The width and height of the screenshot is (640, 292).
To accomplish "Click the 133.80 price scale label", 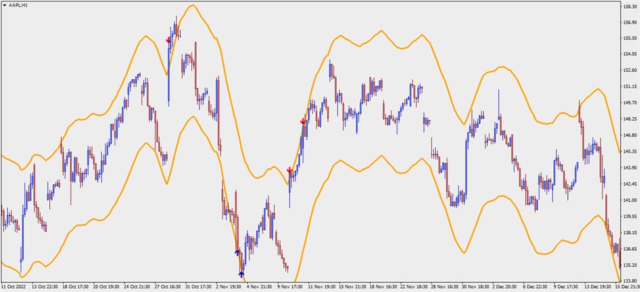I will click(x=629, y=281).
